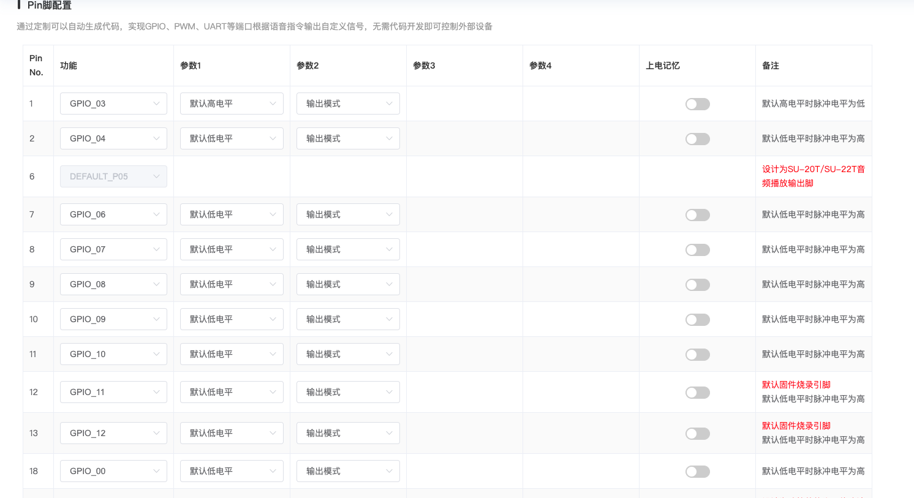Open the 默认低电平 dropdown for Pin 10
The height and width of the screenshot is (498, 914).
(x=232, y=319)
